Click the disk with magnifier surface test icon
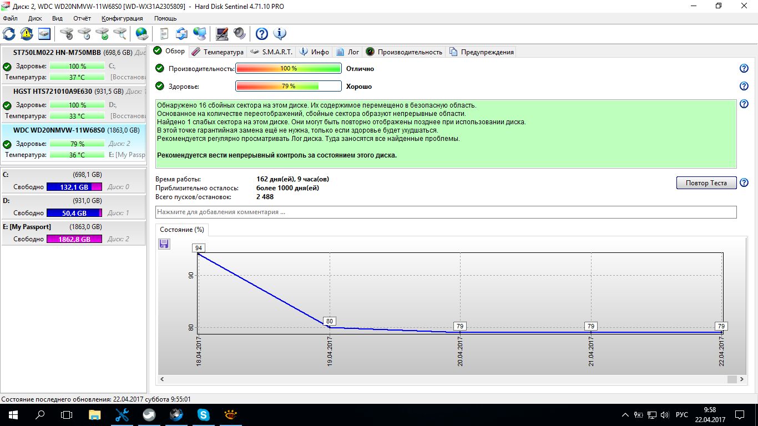The width and height of the screenshot is (758, 426). point(120,34)
